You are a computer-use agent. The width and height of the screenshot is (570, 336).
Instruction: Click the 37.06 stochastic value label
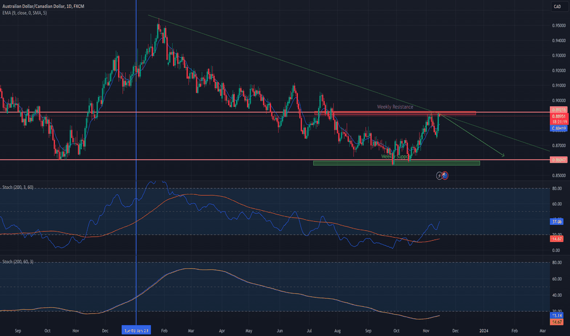coord(557,221)
